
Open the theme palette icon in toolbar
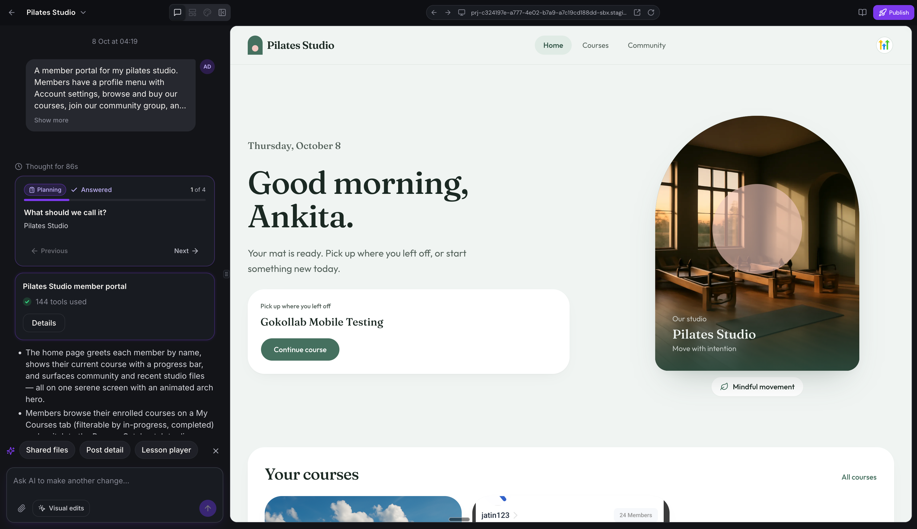207,12
